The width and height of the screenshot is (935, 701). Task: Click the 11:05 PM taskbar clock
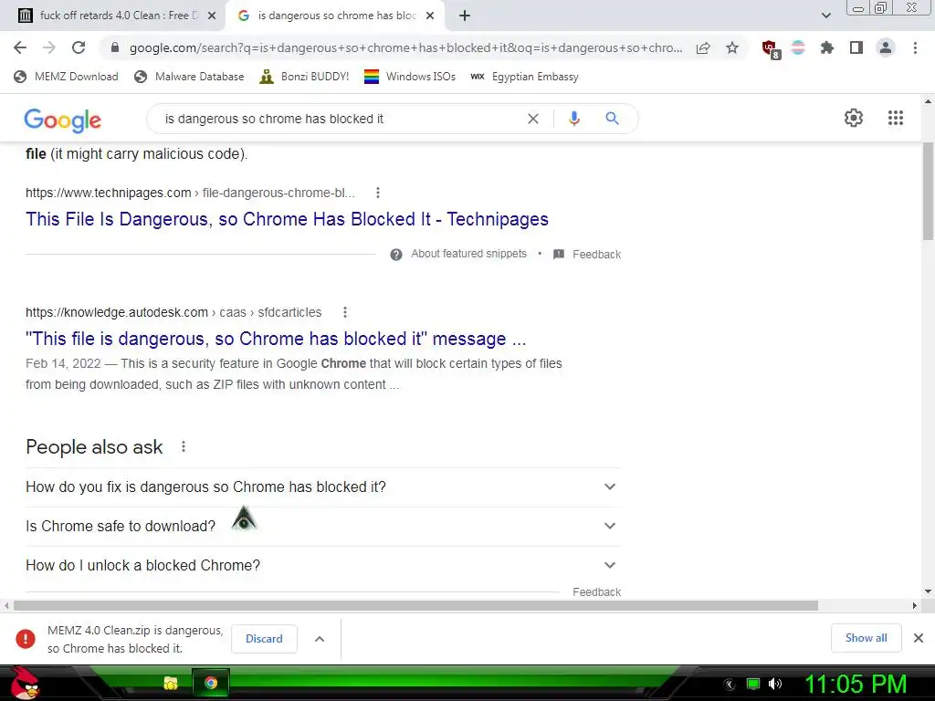click(856, 684)
